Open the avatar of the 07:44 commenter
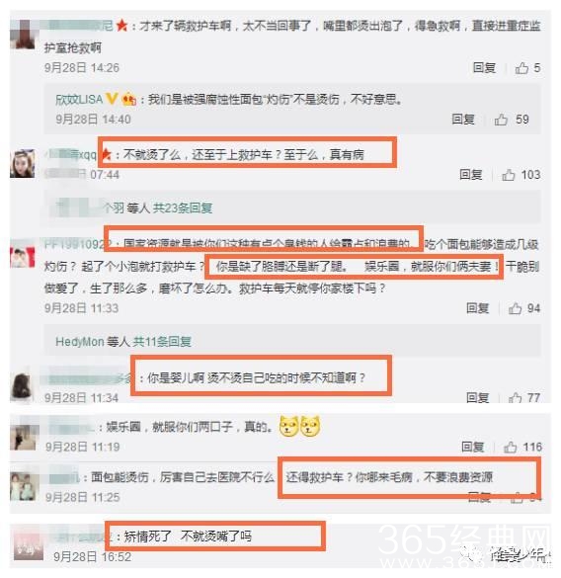The width and height of the screenshot is (561, 578). coord(23,164)
